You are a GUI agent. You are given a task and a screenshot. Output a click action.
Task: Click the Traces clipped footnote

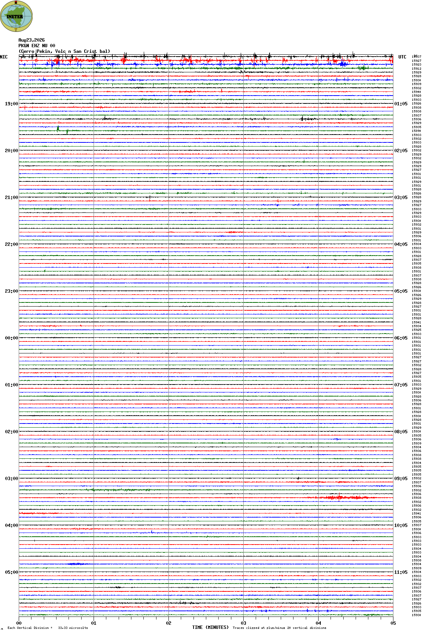click(279, 628)
